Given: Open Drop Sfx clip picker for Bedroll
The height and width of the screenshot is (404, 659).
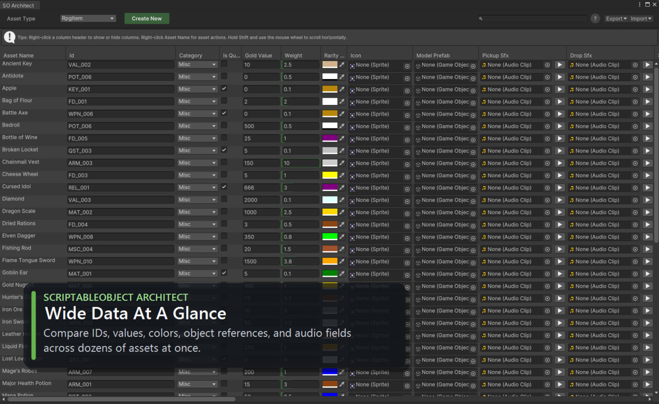Looking at the screenshot, I should tap(635, 126).
